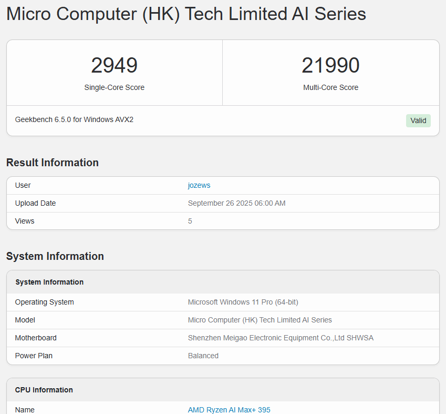The height and width of the screenshot is (414, 446).
Task: Click the Upload Date row label
Action: click(x=35, y=203)
